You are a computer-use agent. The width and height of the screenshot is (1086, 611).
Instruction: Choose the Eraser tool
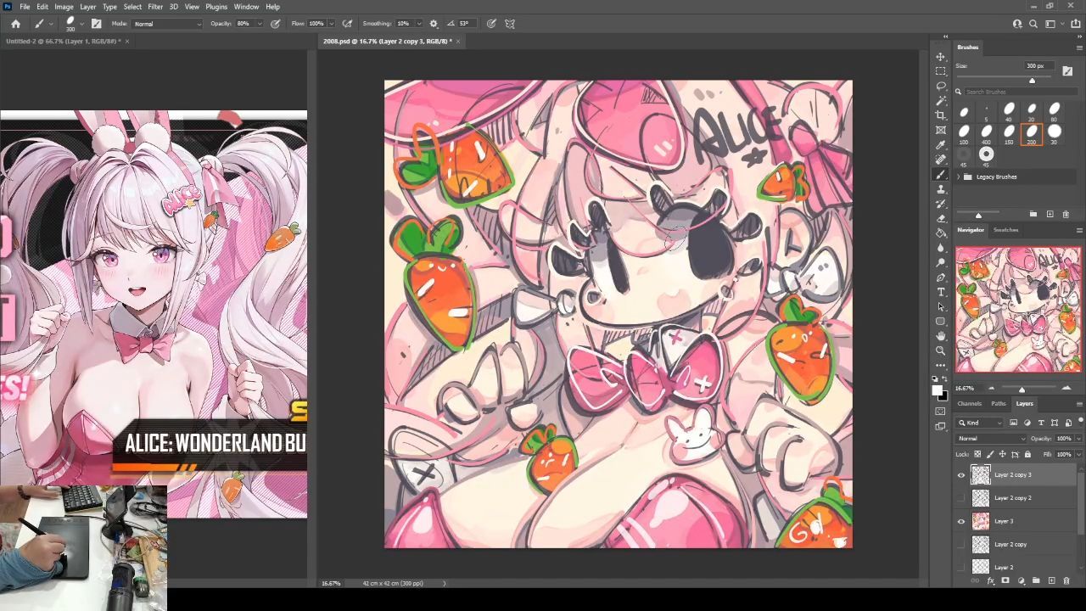940,218
